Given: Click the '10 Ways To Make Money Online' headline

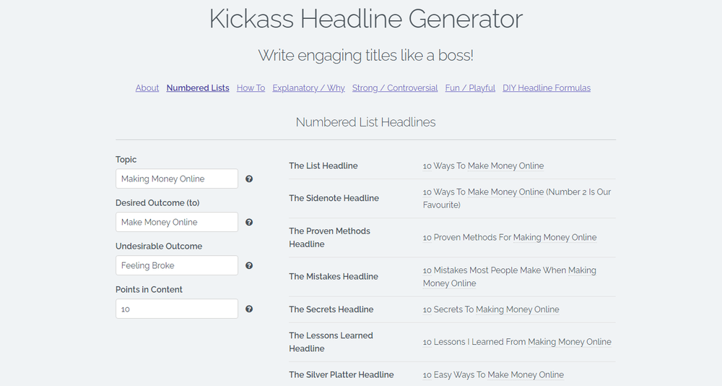Looking at the screenshot, I should [483, 166].
